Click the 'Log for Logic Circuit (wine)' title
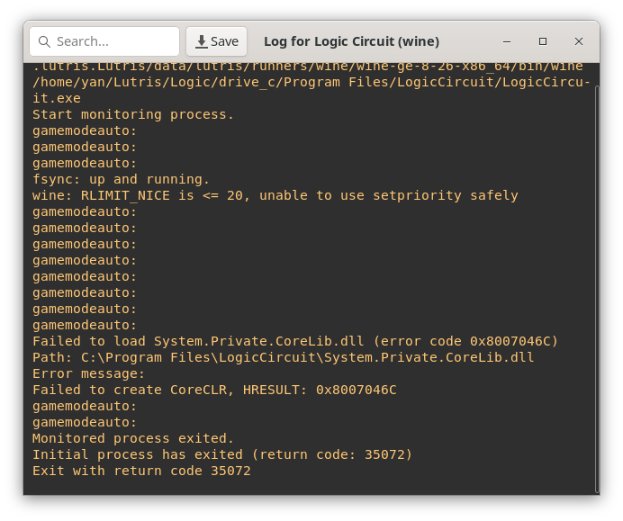 pos(351,41)
